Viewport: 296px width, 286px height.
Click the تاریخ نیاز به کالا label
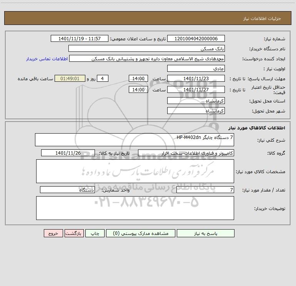114,153
